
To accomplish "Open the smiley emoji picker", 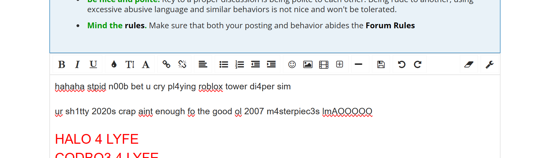I will coord(292,64).
